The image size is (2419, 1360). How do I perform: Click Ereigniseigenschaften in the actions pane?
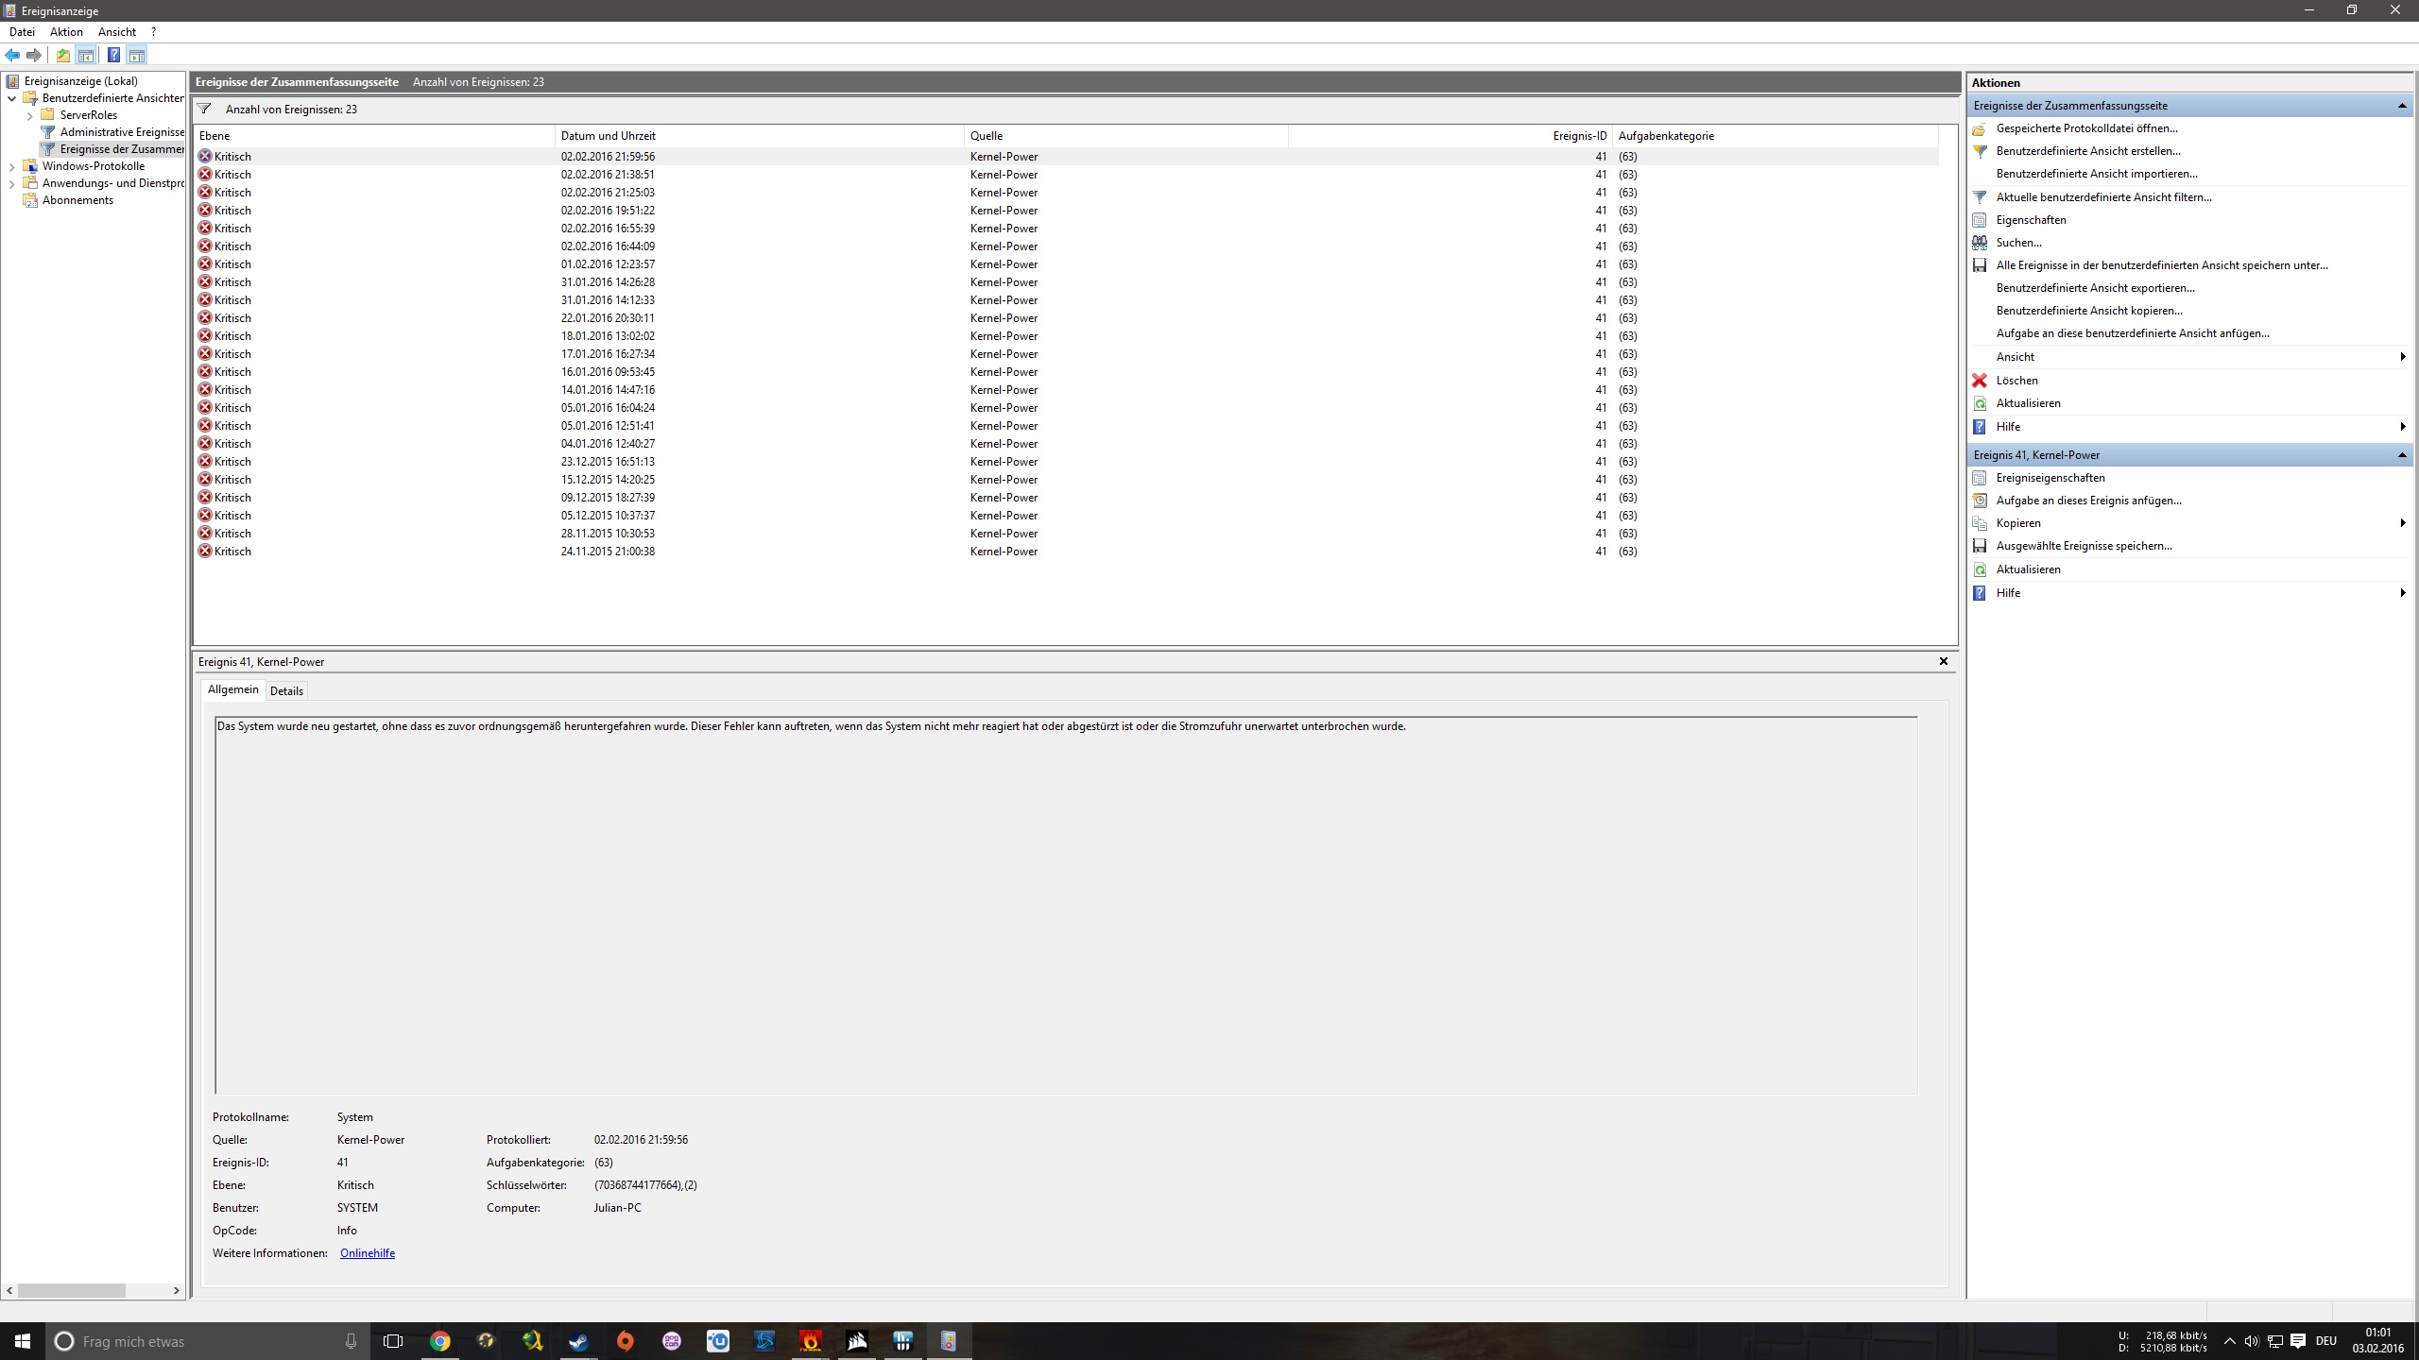[x=2050, y=478]
